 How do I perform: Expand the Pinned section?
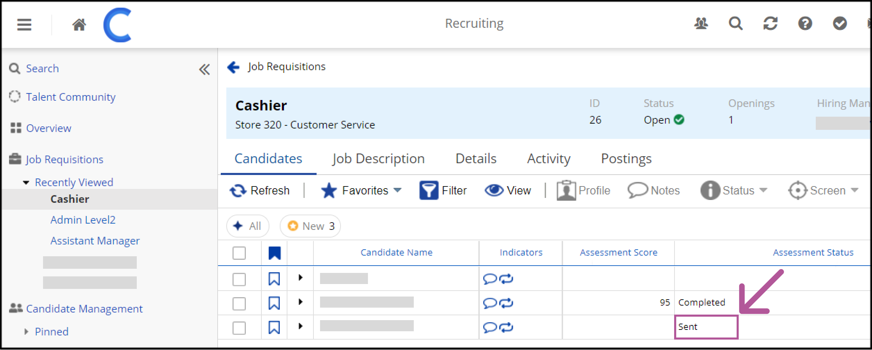click(x=26, y=332)
